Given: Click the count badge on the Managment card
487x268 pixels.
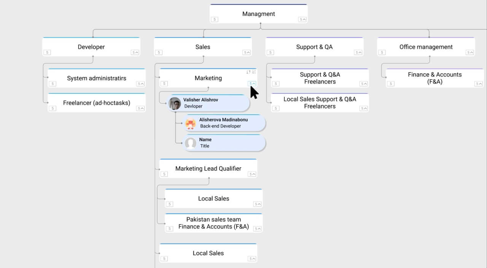Looking at the screenshot, I should pyautogui.click(x=215, y=19).
